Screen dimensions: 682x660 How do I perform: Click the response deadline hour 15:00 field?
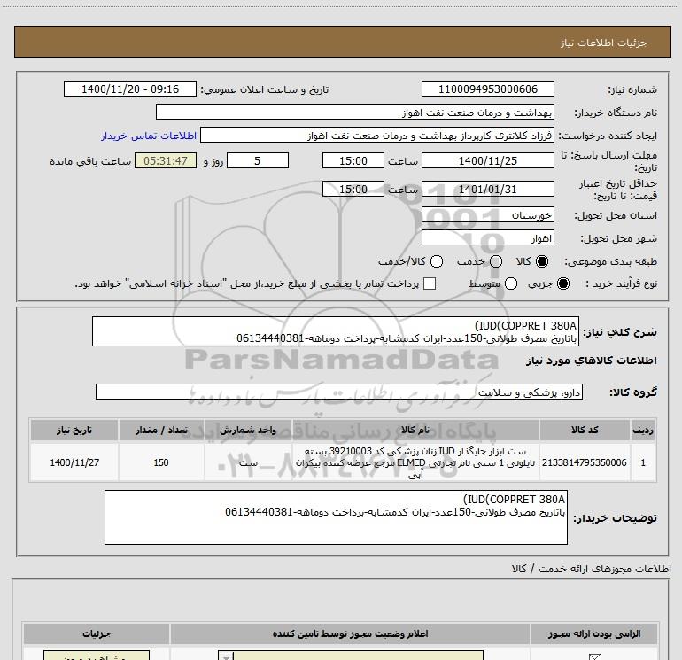coord(353,160)
